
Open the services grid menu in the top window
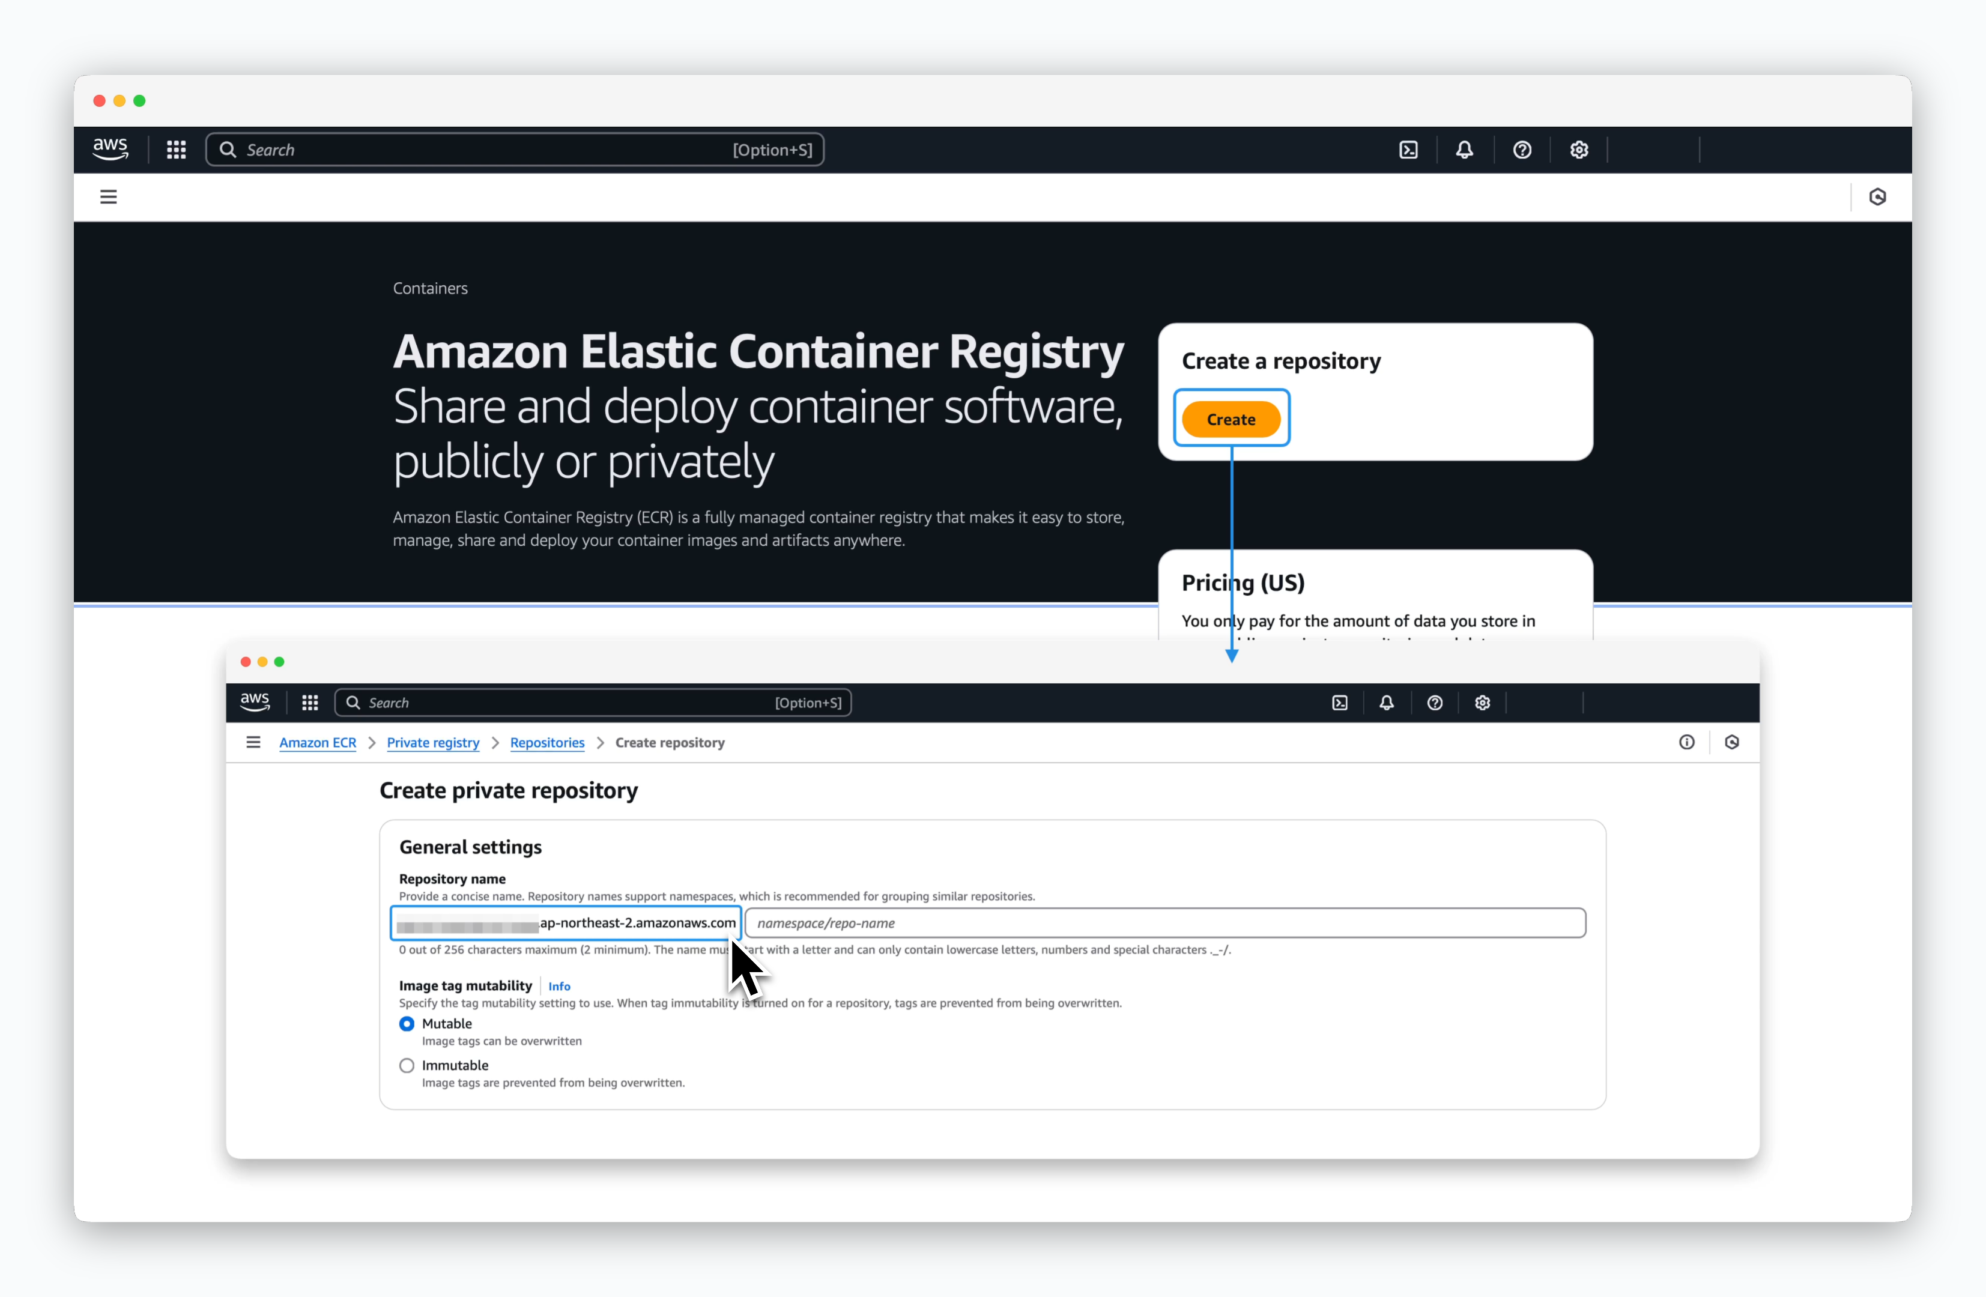176,150
